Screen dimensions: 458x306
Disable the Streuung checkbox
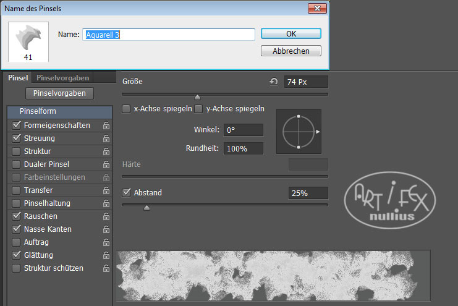(16, 138)
